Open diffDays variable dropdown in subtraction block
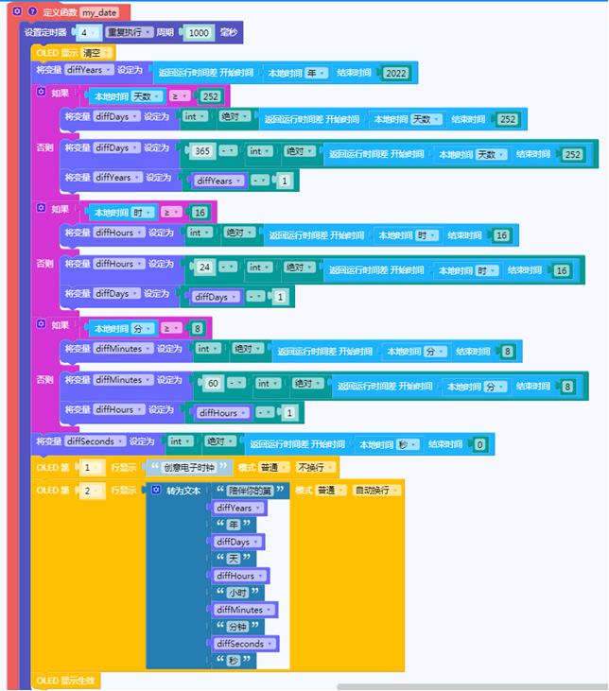609x691 pixels. pos(217,297)
